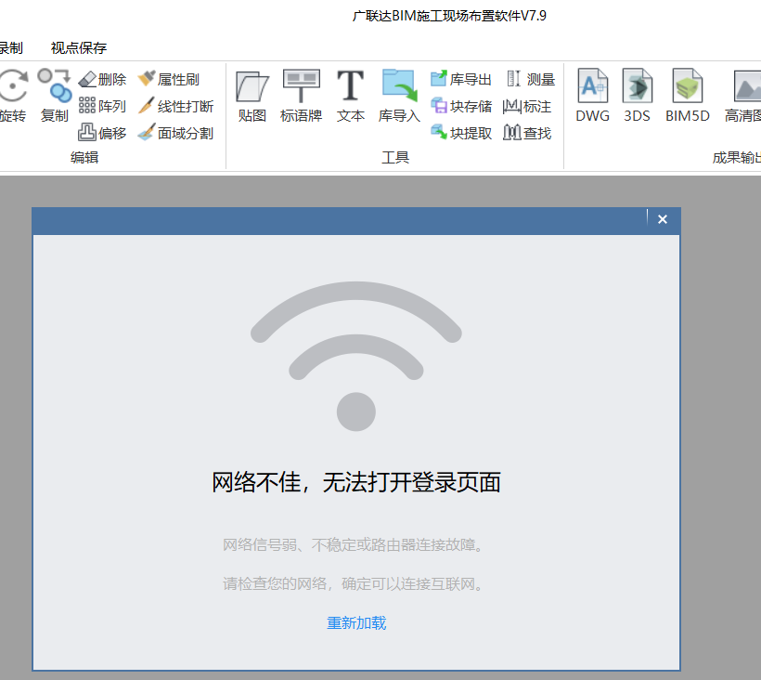The height and width of the screenshot is (680, 761).
Task: Click 重新加载 reload link
Action: coord(356,622)
